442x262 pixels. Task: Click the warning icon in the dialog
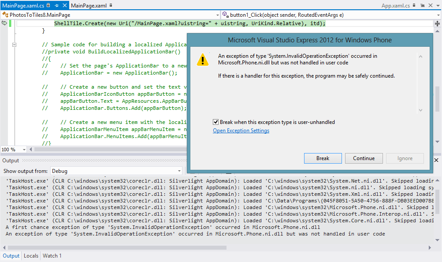coord(202,60)
